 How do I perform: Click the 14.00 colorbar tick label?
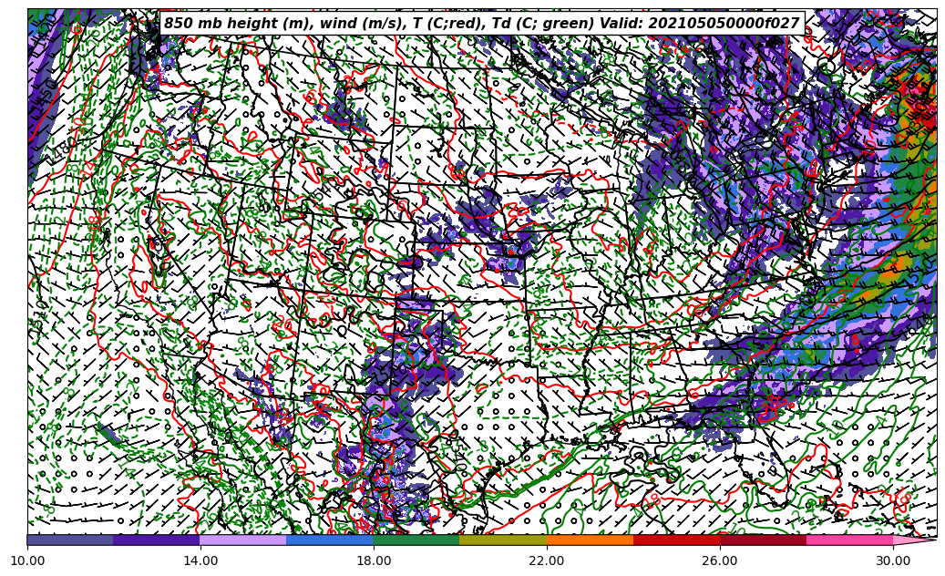tap(200, 561)
